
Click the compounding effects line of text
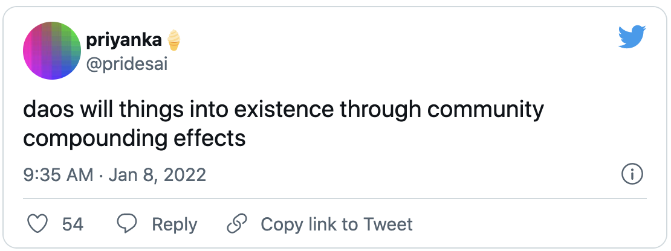[x=134, y=138]
